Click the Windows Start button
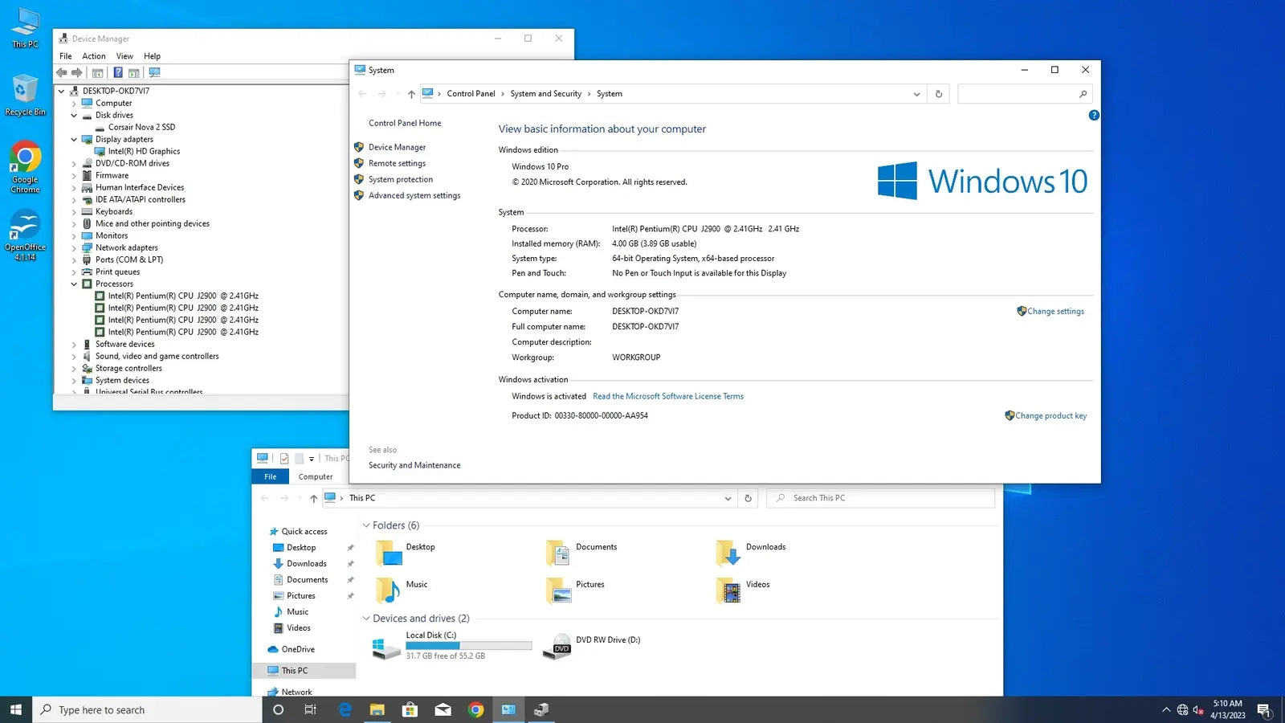 tap(15, 709)
